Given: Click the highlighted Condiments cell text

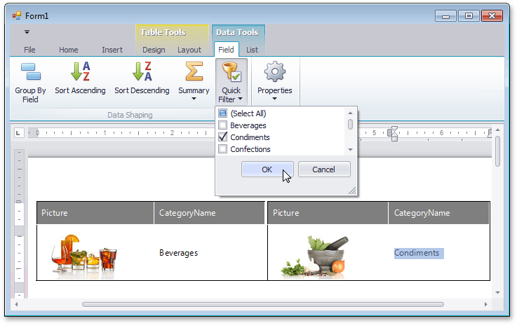Looking at the screenshot, I should [417, 253].
